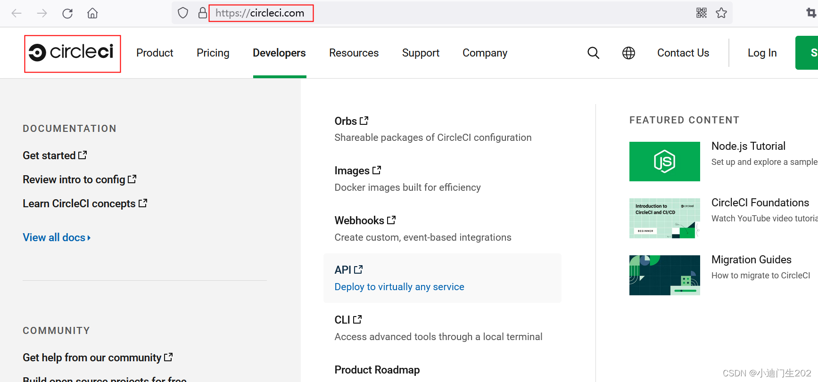Click the arrow after View all docs
The image size is (818, 382).
89,238
